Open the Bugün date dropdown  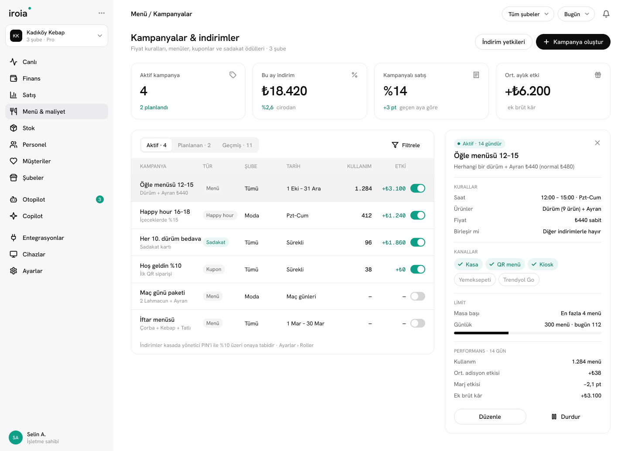click(x=576, y=14)
